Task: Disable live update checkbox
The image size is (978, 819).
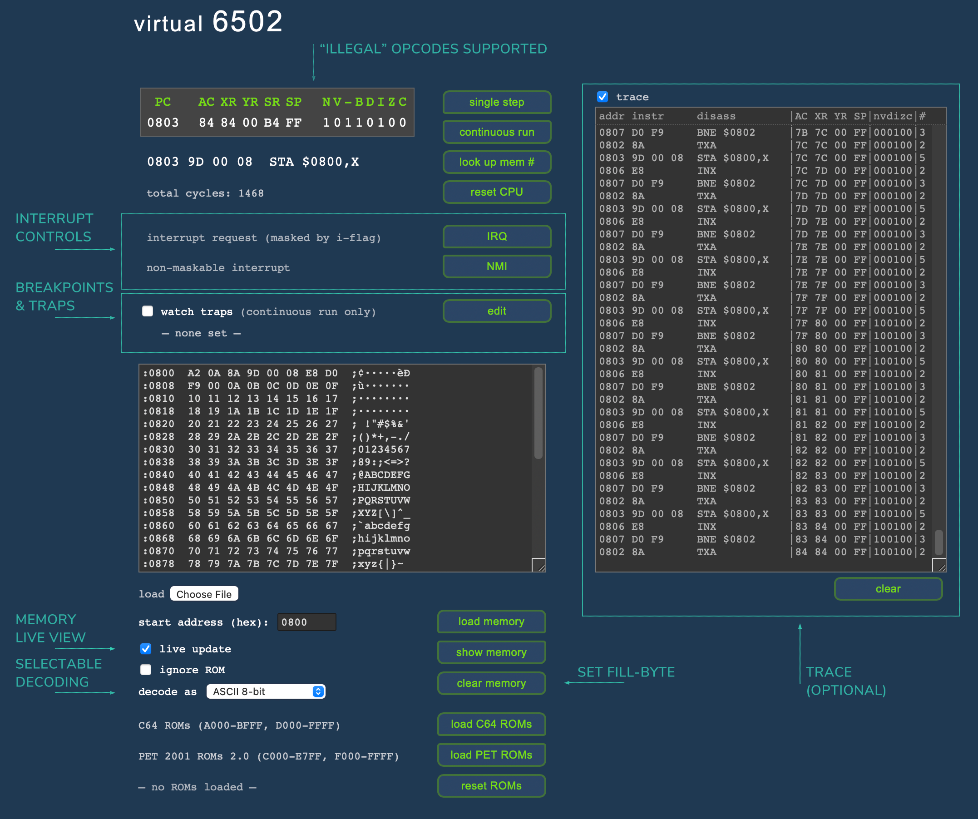Action: [146, 649]
